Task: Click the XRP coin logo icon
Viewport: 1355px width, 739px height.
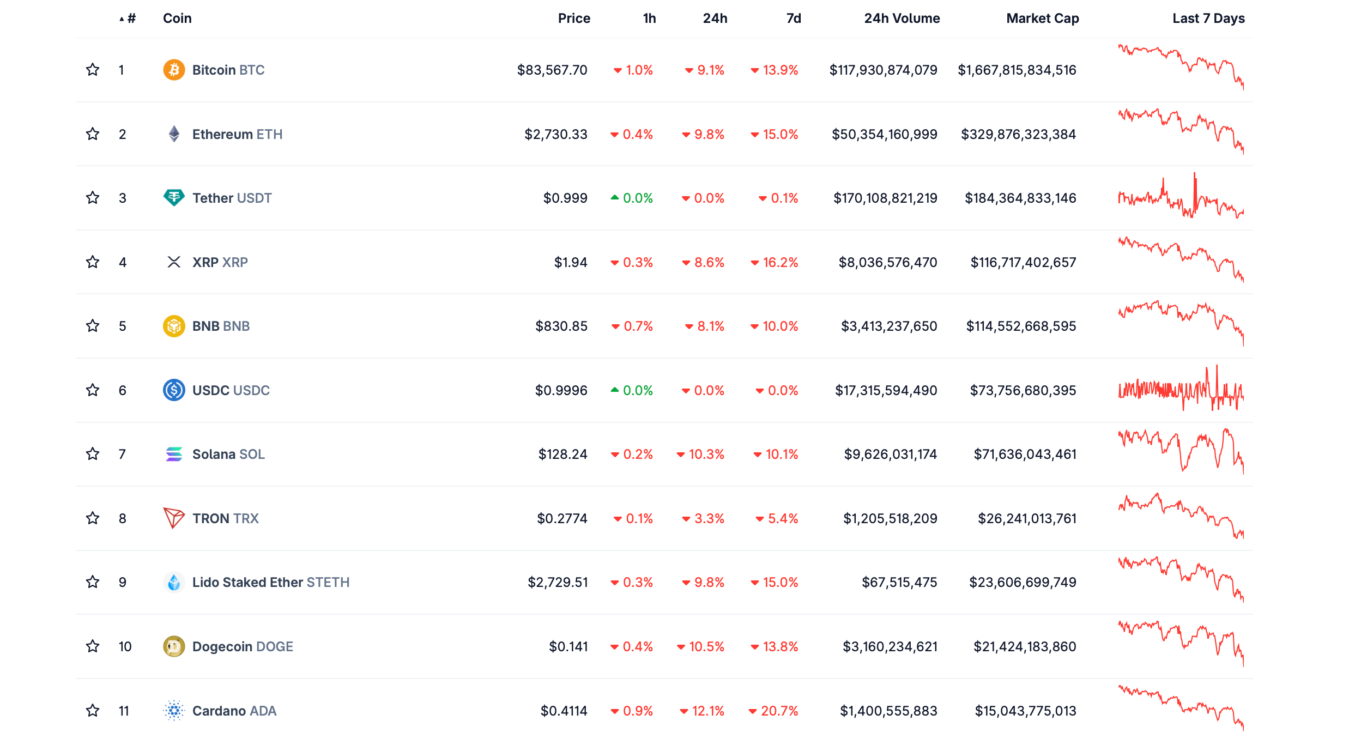Action: pos(174,262)
